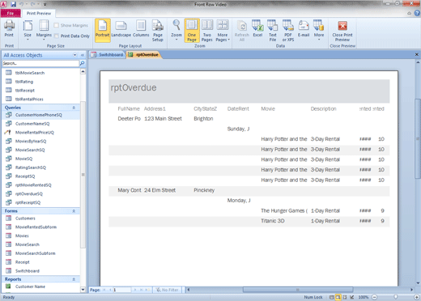This screenshot has width=421, height=301.
Task: Click the horizontal scrollbar thumb
Action: (298, 290)
